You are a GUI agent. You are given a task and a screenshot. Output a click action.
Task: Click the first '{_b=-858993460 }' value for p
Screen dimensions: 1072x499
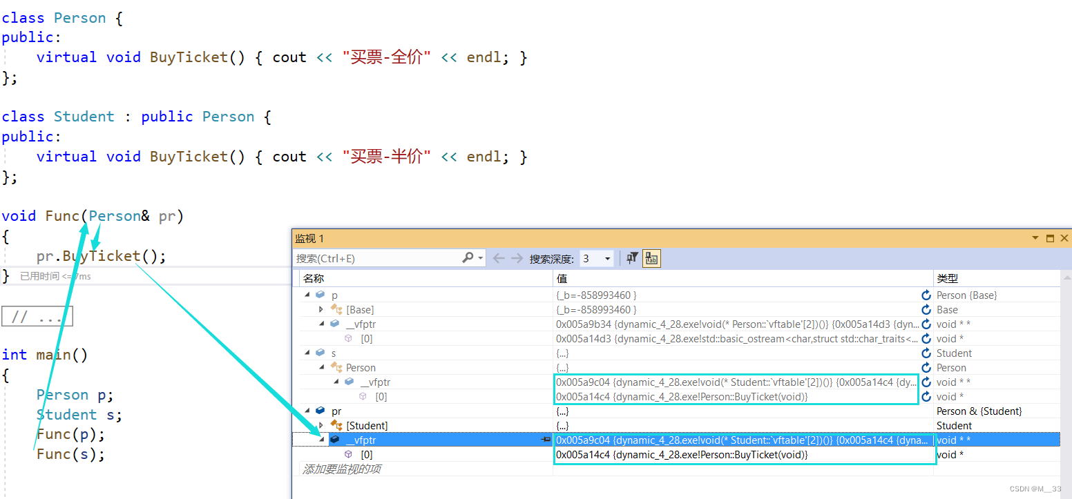click(x=596, y=295)
